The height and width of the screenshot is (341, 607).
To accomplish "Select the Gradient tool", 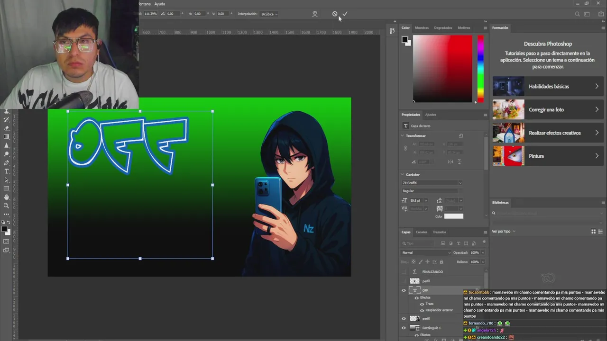I will tap(6, 136).
